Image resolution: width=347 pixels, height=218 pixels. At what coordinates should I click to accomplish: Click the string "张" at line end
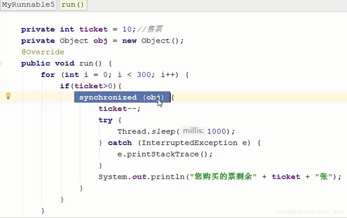coord(324,176)
